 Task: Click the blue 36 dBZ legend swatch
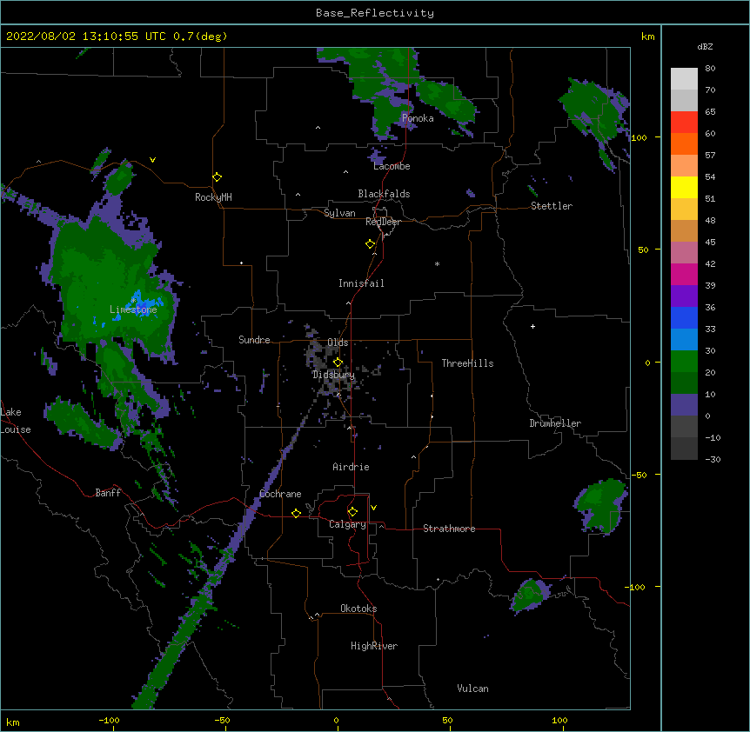click(x=684, y=318)
